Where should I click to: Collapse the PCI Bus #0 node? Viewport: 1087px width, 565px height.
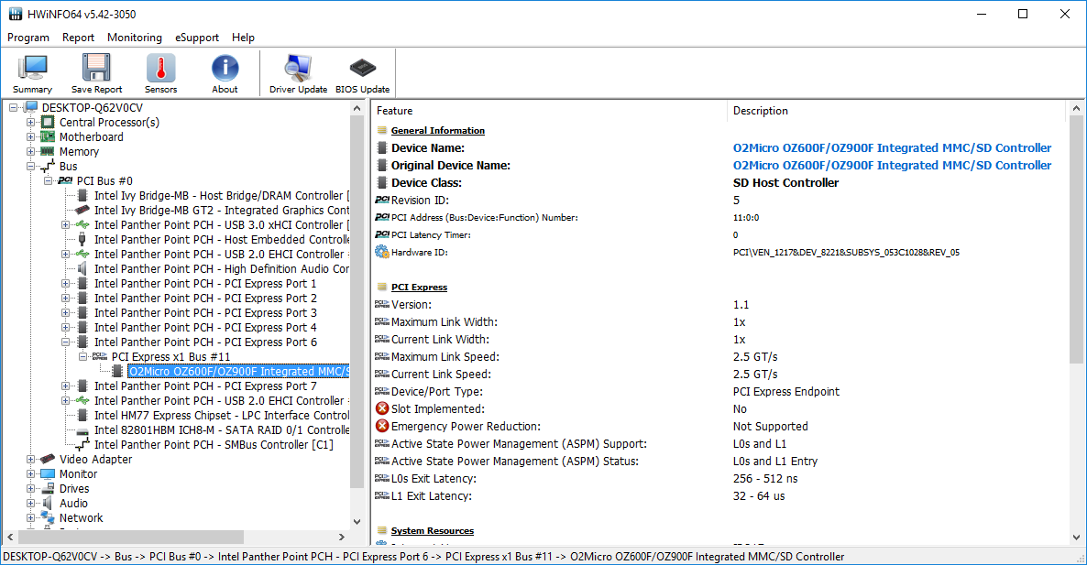[x=48, y=180]
